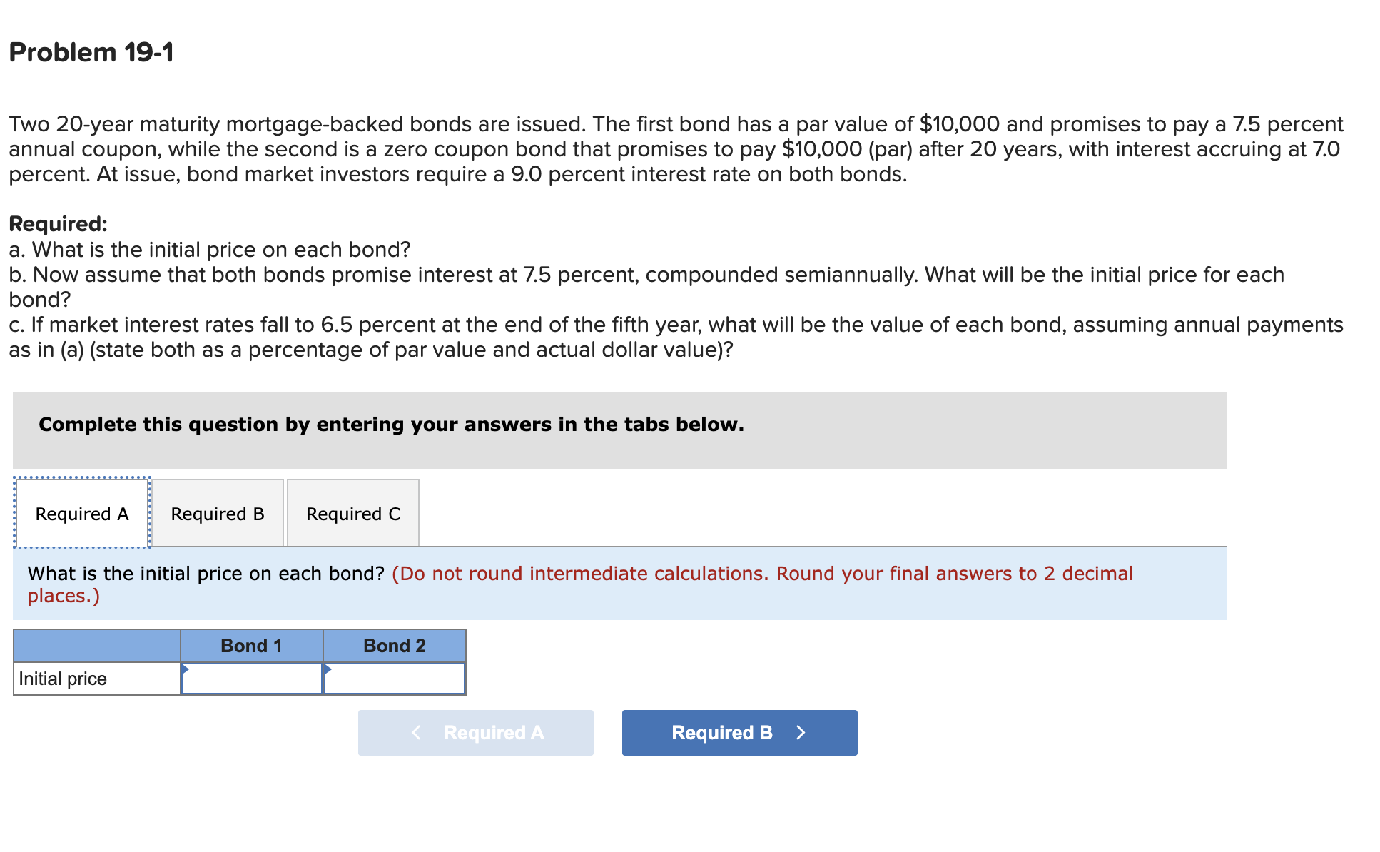Click the blue question prompt area

coord(207,573)
